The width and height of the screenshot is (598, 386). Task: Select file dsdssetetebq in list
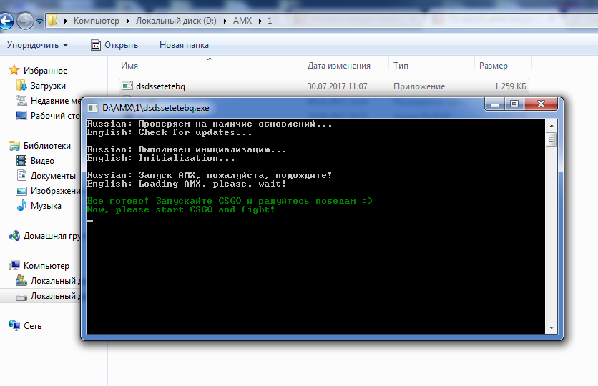pyautogui.click(x=160, y=86)
